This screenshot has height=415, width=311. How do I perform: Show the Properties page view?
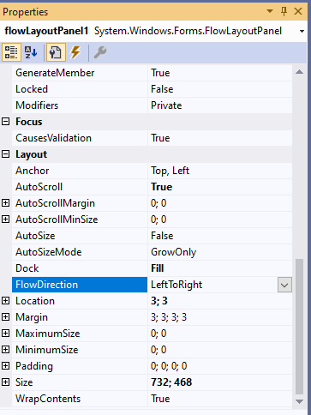(56, 52)
